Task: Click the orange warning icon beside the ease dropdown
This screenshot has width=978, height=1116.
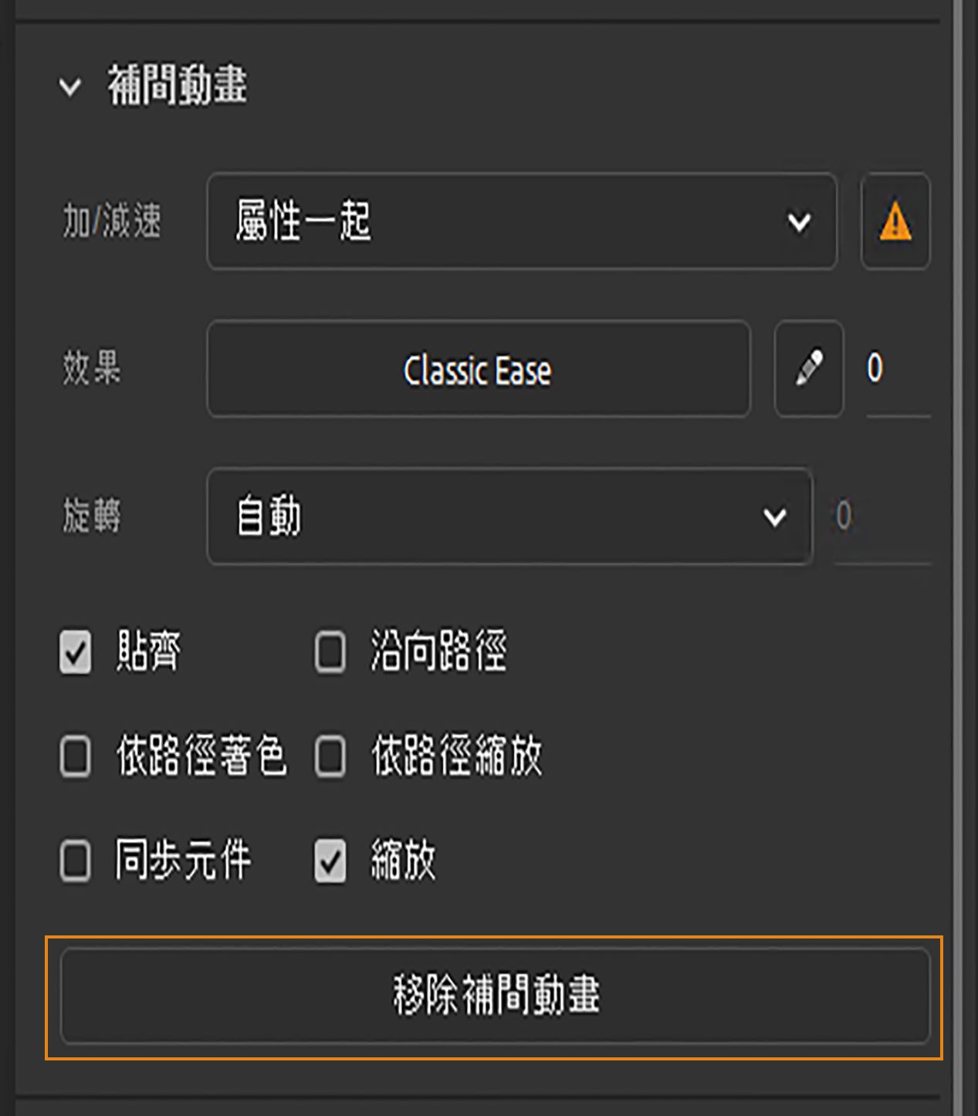Action: click(x=894, y=222)
